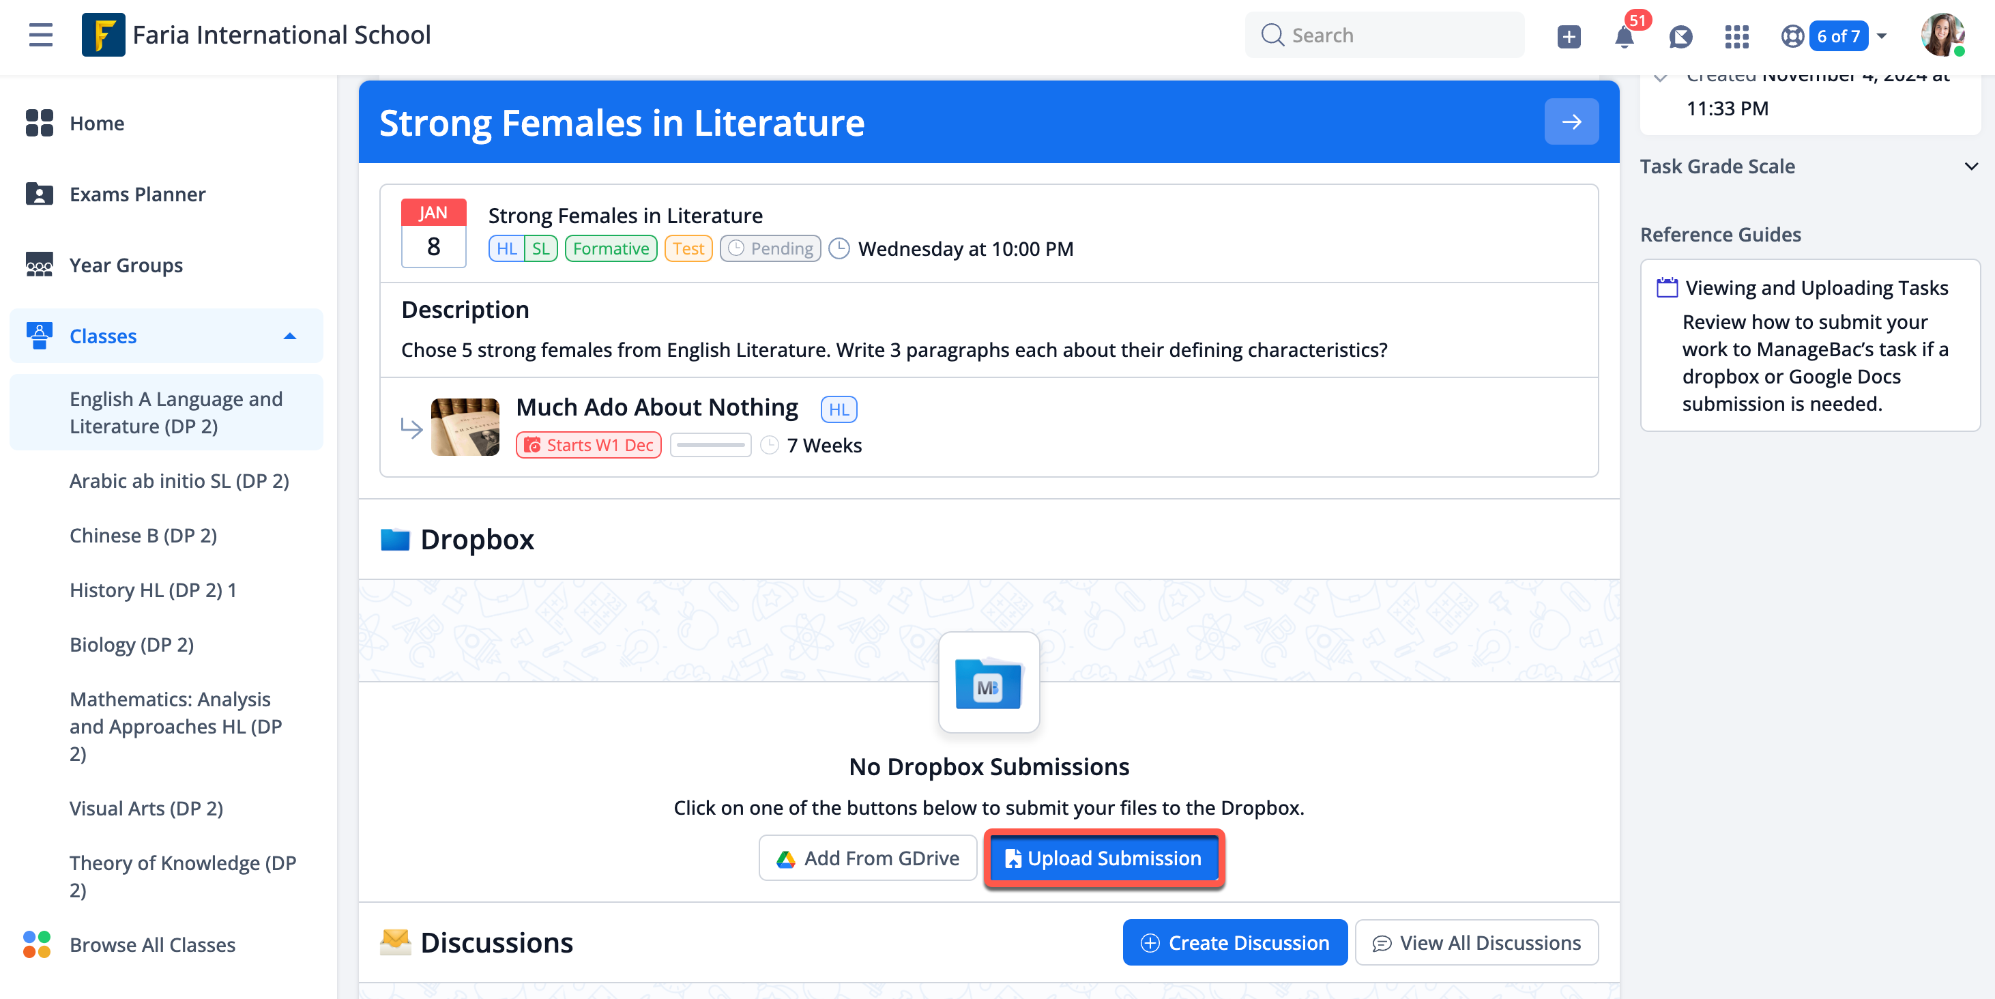
Task: Click the blue arrow next task button
Action: pyautogui.click(x=1571, y=121)
